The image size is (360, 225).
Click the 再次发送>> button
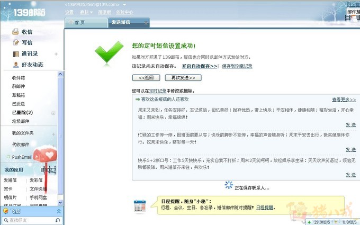[x=183, y=78]
